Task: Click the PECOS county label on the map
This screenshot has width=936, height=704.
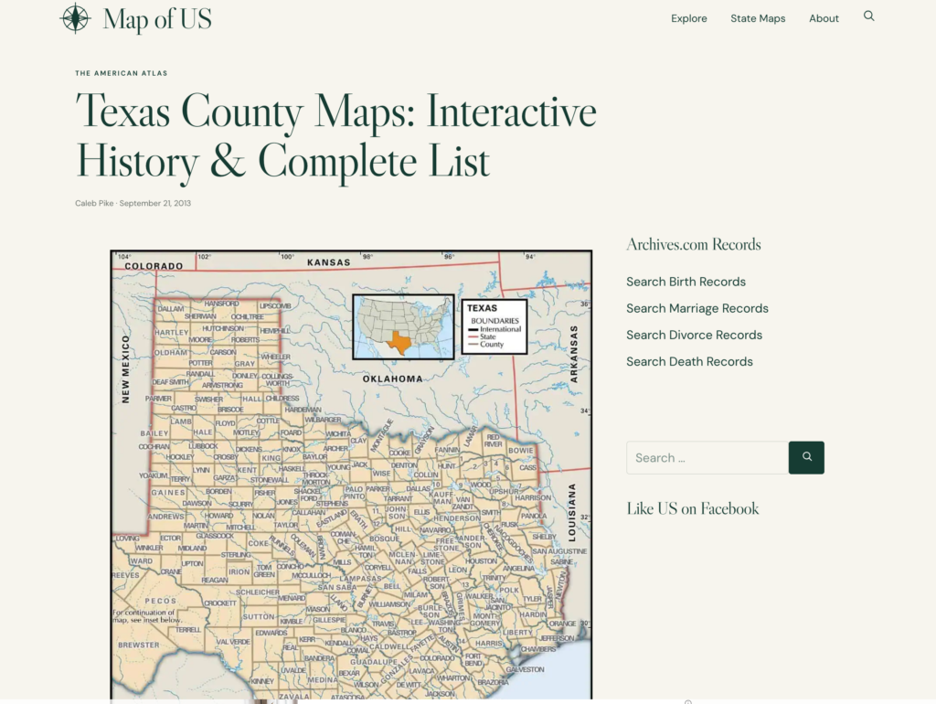Action: [x=161, y=601]
